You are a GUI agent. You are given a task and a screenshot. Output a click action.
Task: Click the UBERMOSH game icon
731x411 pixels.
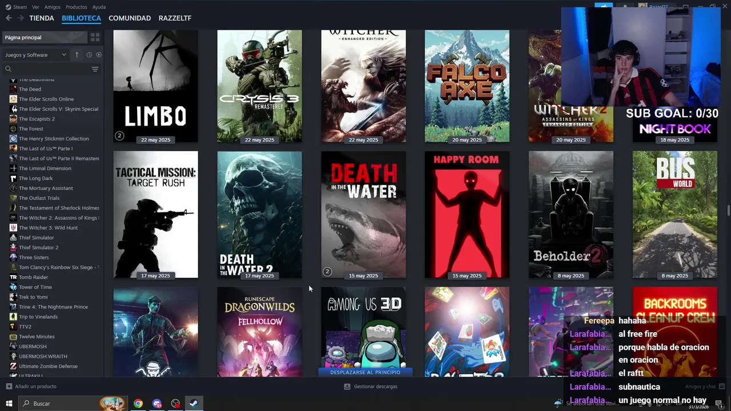coord(13,346)
